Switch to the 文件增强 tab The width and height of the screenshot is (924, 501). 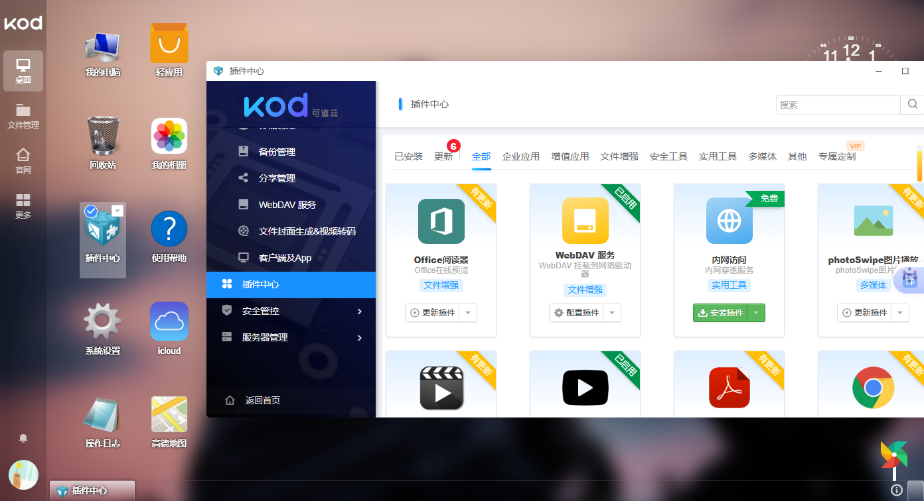pyautogui.click(x=619, y=156)
